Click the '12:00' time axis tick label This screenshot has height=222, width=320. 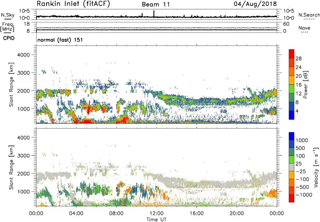pyautogui.click(x=156, y=213)
